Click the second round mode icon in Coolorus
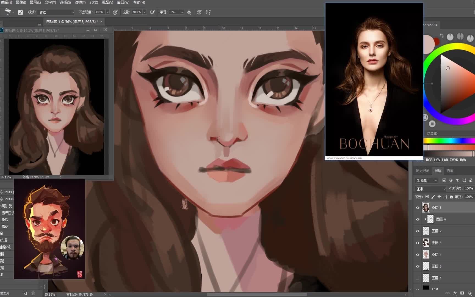The height and width of the screenshot is (297, 475). [460, 36]
